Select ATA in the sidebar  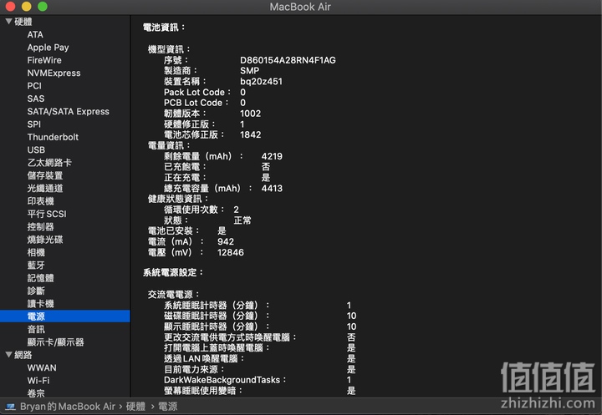[x=35, y=34]
